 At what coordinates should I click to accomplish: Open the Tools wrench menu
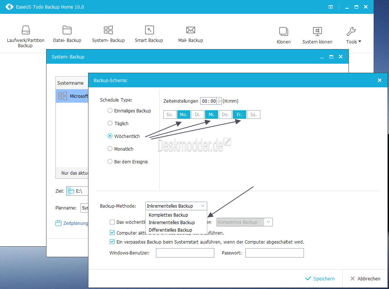pos(353,35)
